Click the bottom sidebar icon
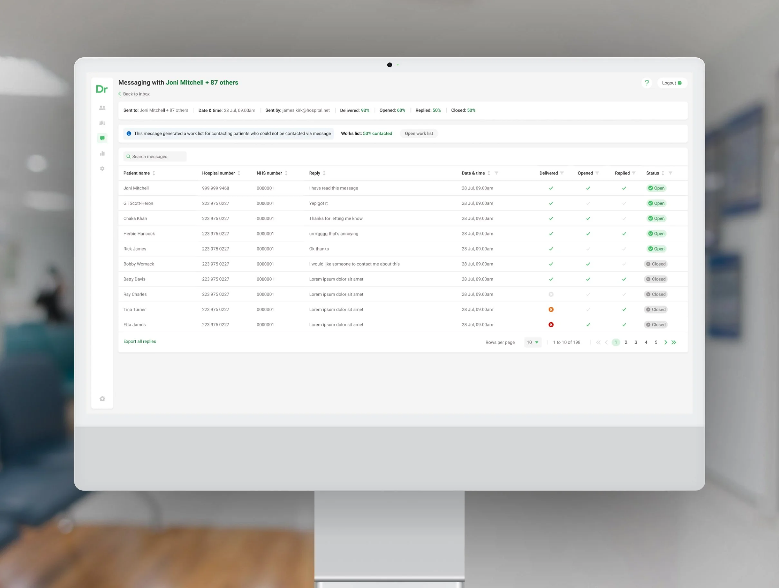779x588 pixels. tap(102, 399)
